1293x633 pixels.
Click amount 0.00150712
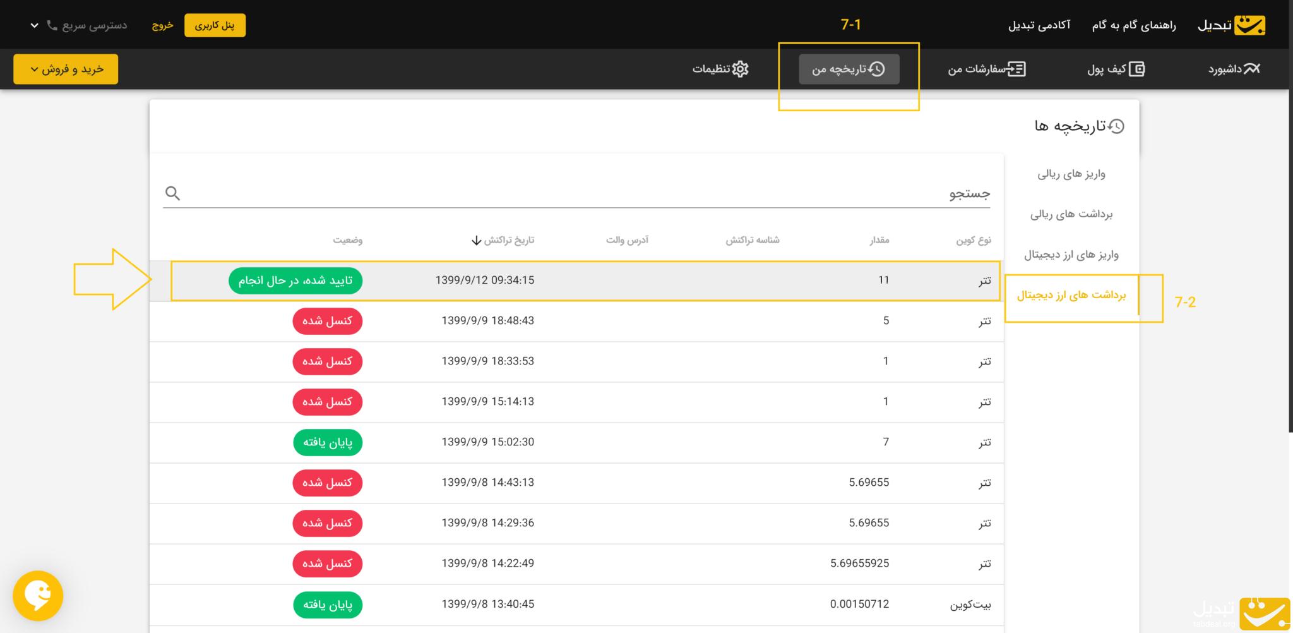tap(859, 604)
